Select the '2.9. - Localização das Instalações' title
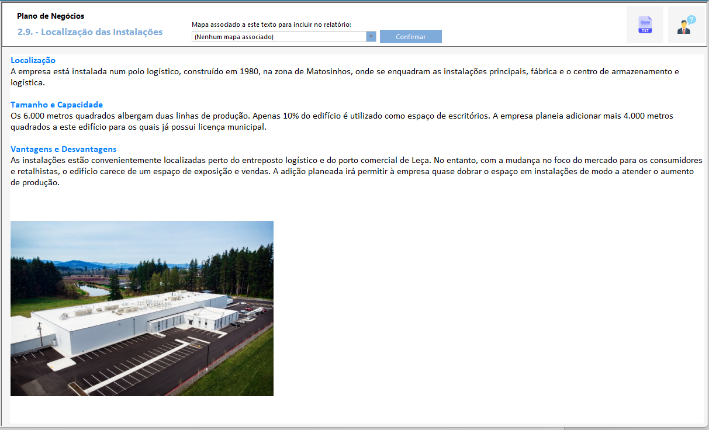The image size is (709, 430). point(90,32)
